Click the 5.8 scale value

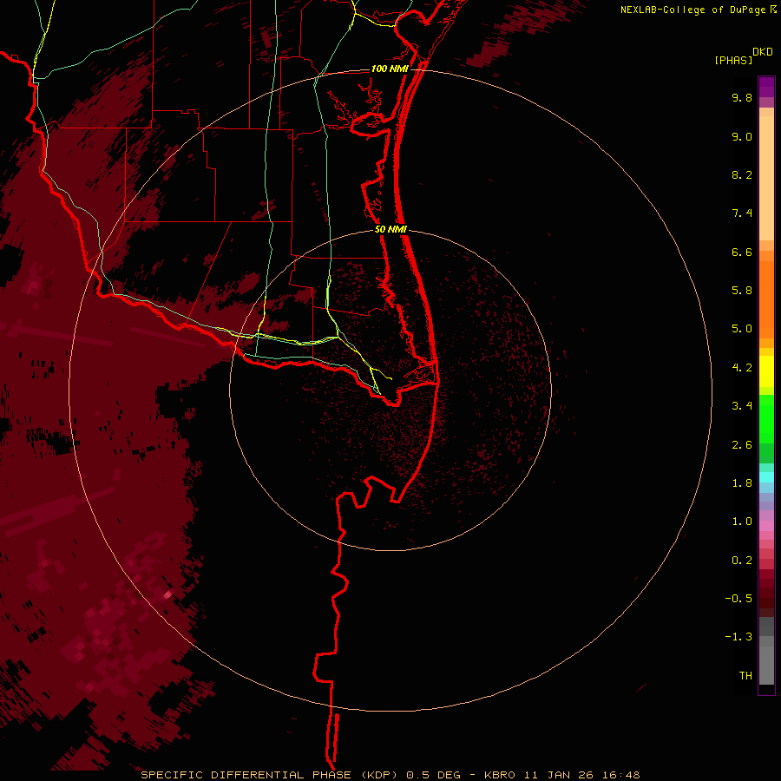coord(742,291)
